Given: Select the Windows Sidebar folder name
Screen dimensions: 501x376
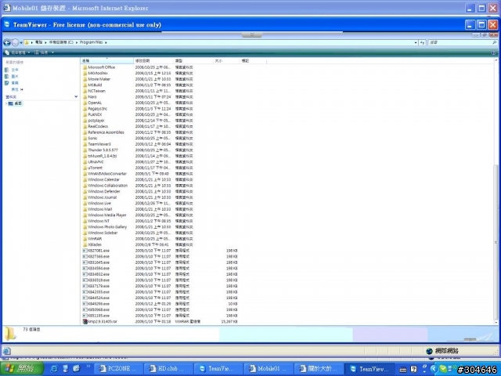Looking at the screenshot, I should pyautogui.click(x=103, y=233).
